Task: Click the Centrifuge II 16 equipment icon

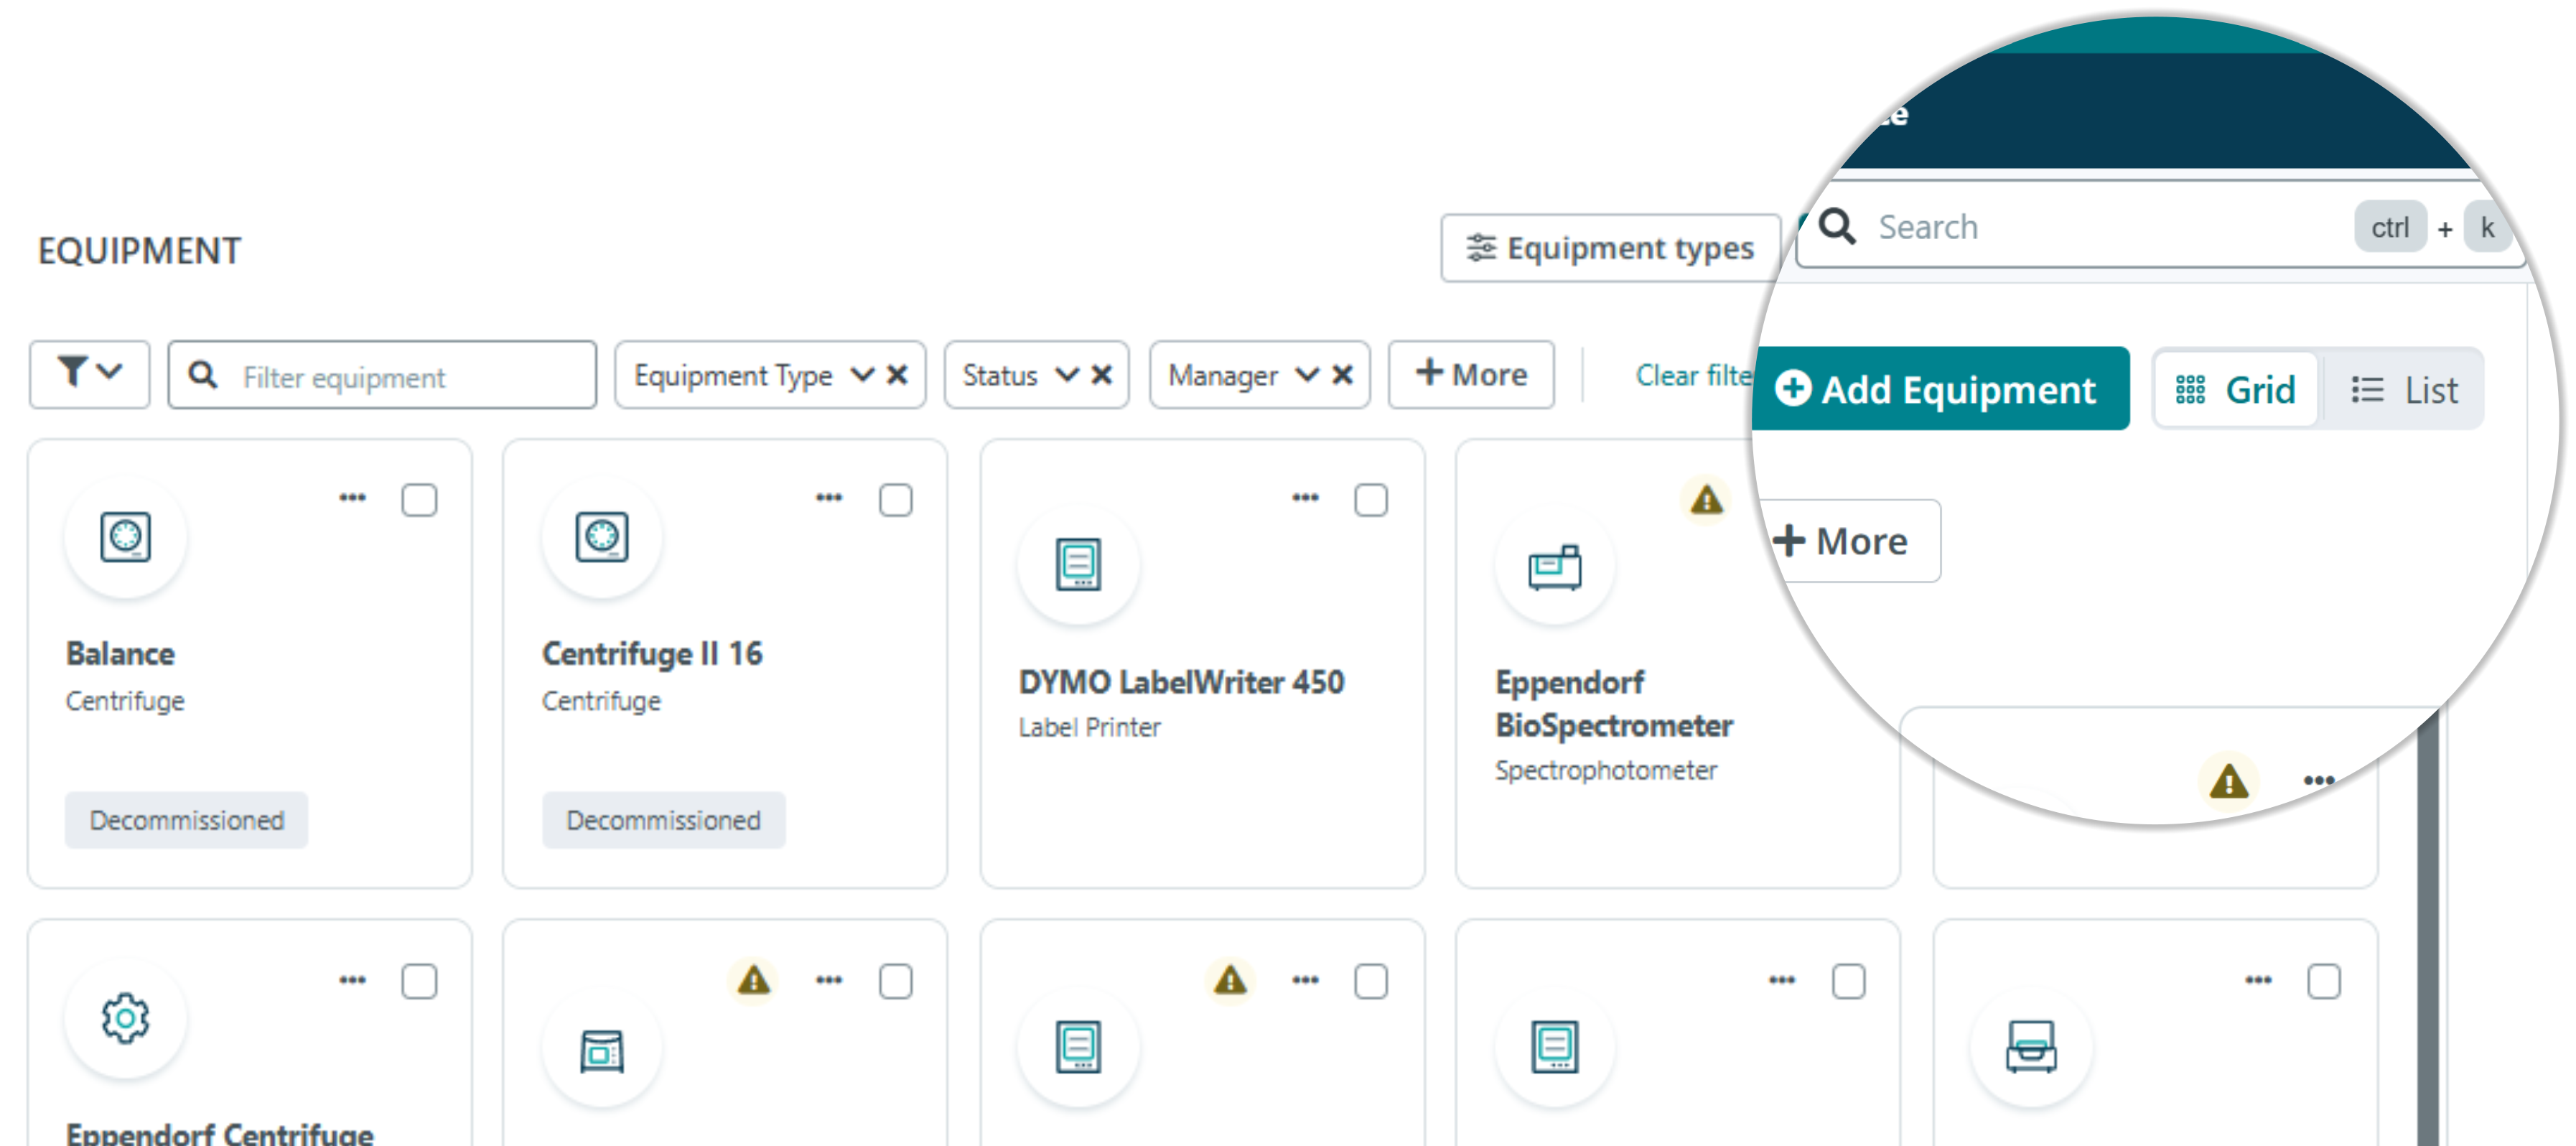Action: [602, 537]
